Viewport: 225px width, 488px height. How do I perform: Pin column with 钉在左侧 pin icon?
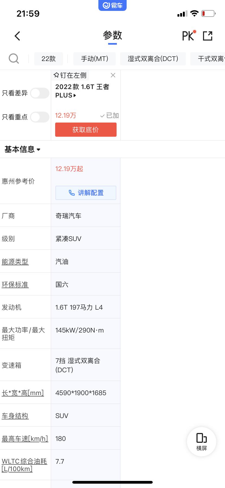pos(56,75)
